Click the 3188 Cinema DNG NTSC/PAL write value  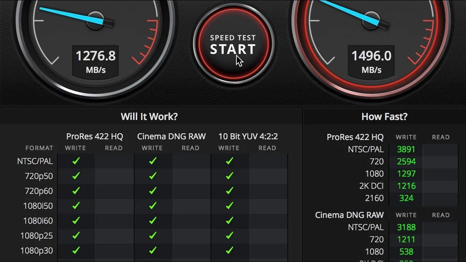pyautogui.click(x=406, y=227)
